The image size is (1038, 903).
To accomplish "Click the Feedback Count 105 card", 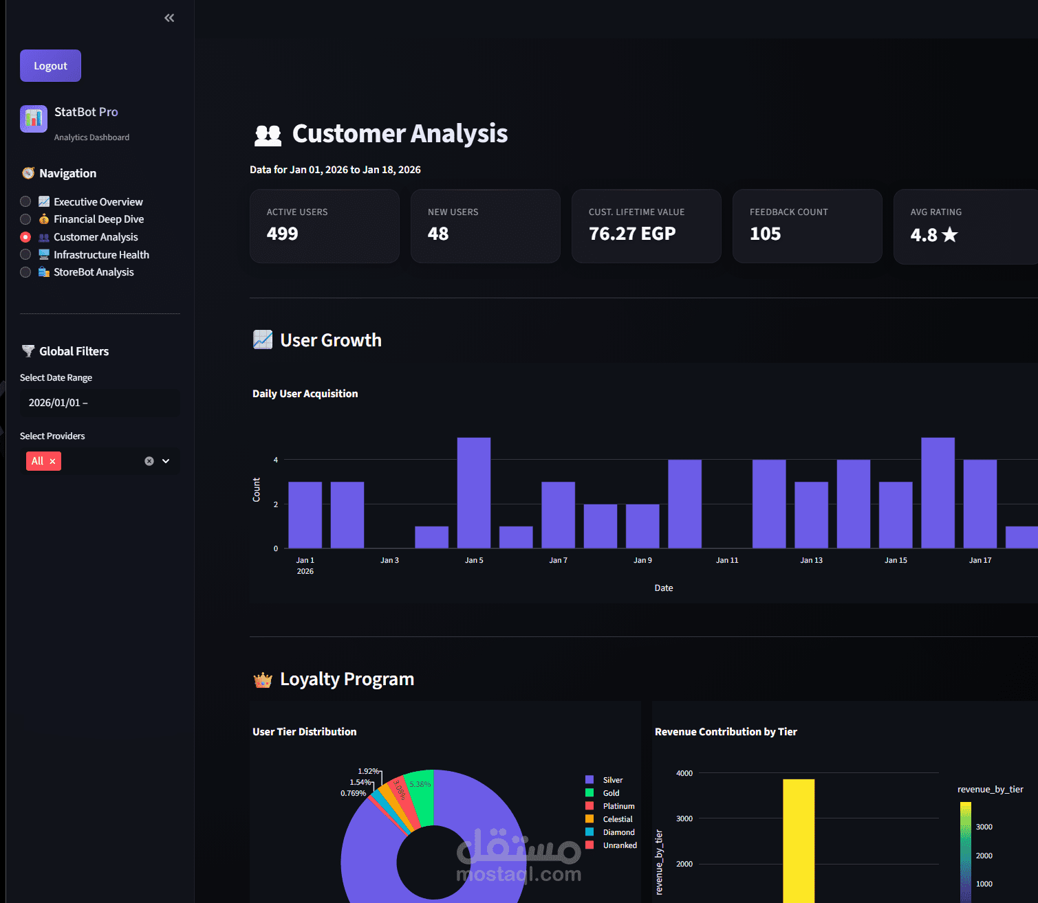I will tap(808, 226).
